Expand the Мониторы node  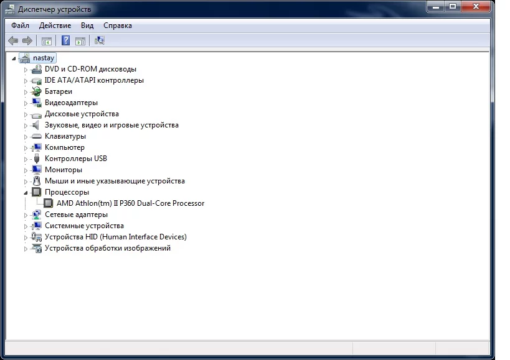26,170
